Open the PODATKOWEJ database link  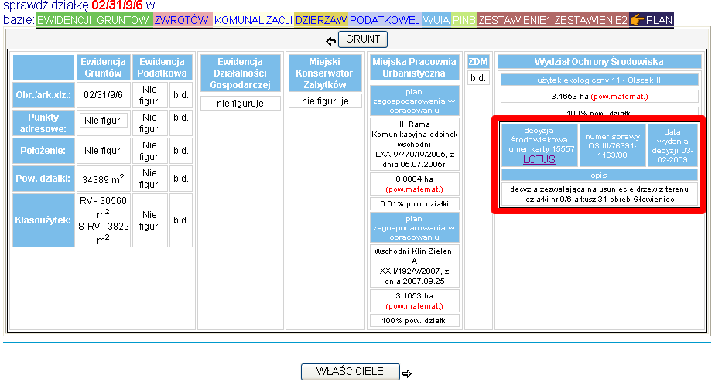pyautogui.click(x=385, y=20)
